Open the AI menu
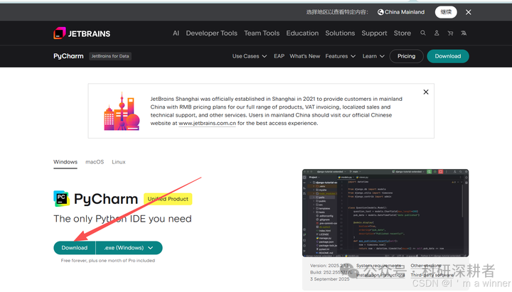Image resolution: width=512 pixels, height=292 pixels. pos(176,33)
